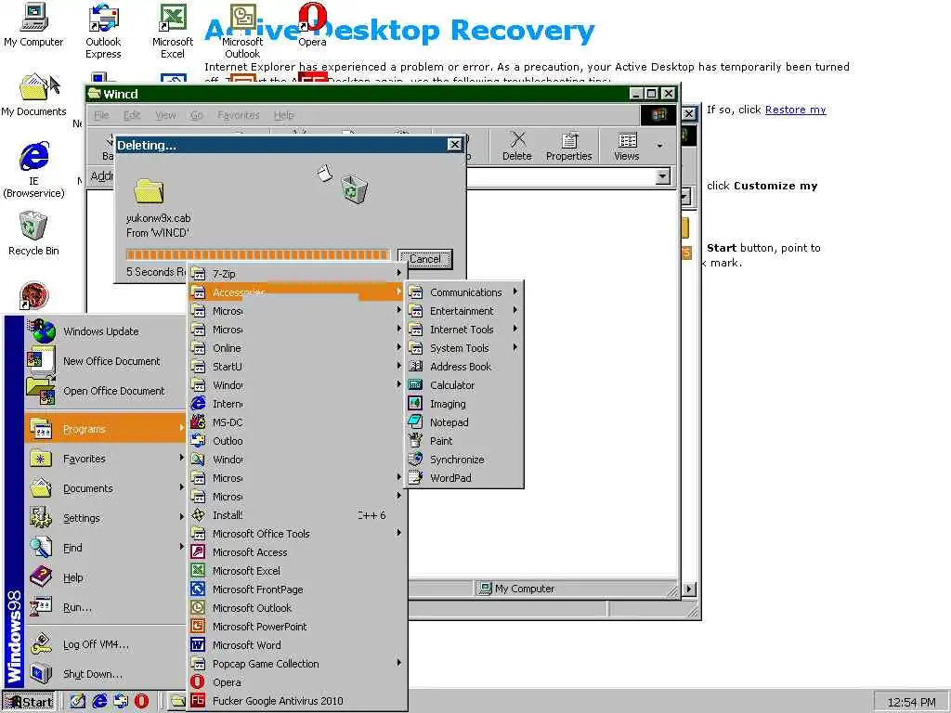Expand the System Tools submenu
Image resolution: width=951 pixels, height=713 pixels.
(464, 348)
